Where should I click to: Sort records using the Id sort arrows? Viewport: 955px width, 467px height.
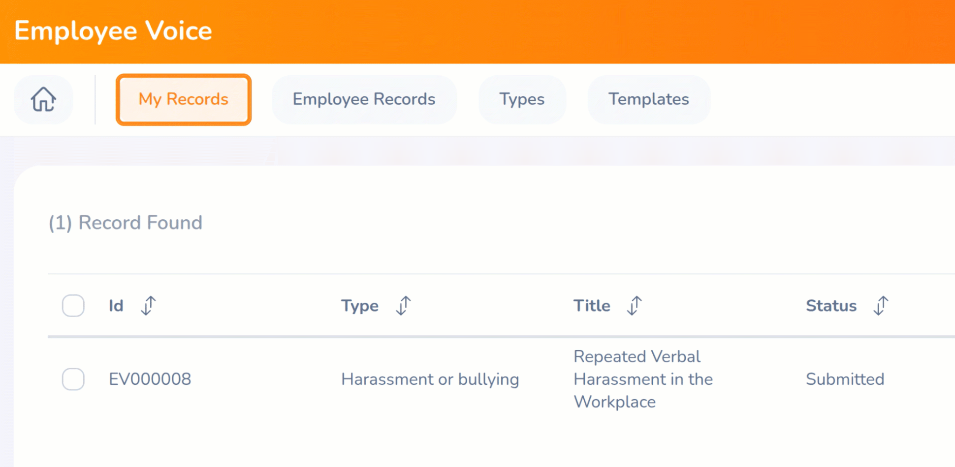click(x=148, y=306)
